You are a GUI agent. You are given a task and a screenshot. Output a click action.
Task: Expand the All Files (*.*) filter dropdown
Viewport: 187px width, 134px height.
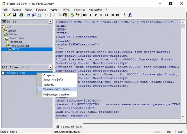pyautogui.click(x=50, y=67)
